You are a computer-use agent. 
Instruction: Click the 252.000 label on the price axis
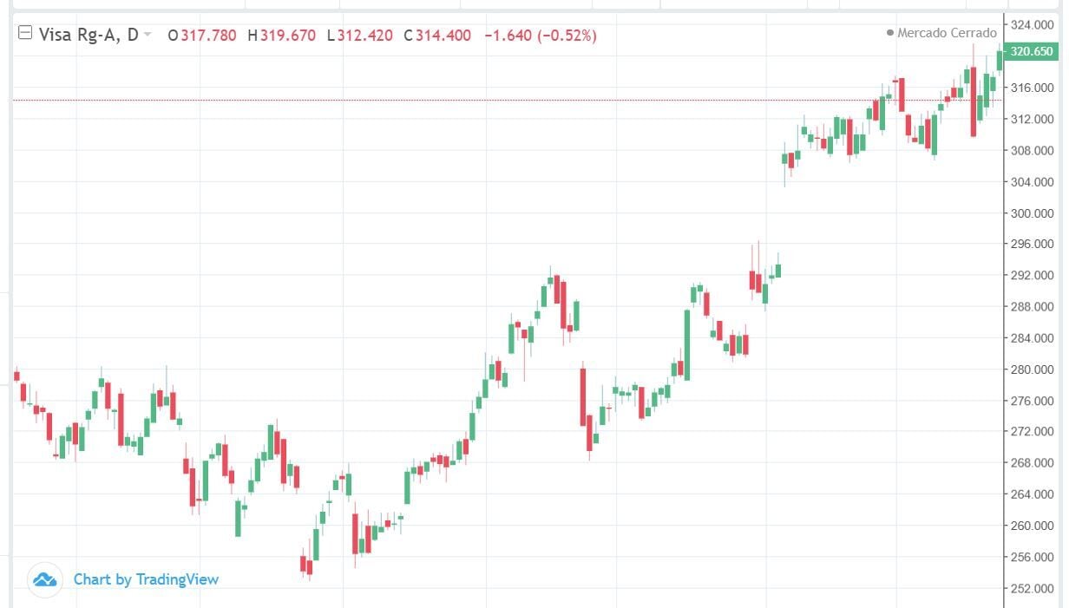coord(1032,589)
